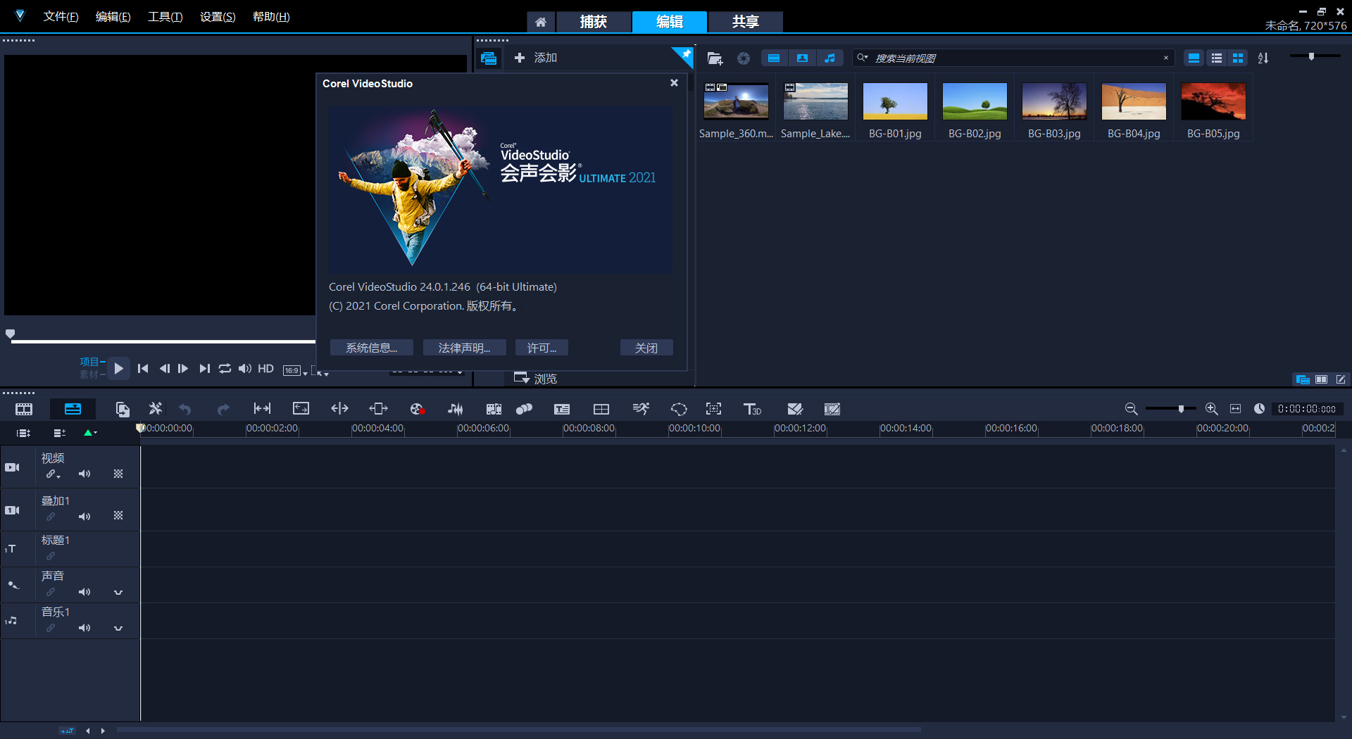The image size is (1352, 739).
Task: Open customize toolbar tools icon
Action: point(156,409)
